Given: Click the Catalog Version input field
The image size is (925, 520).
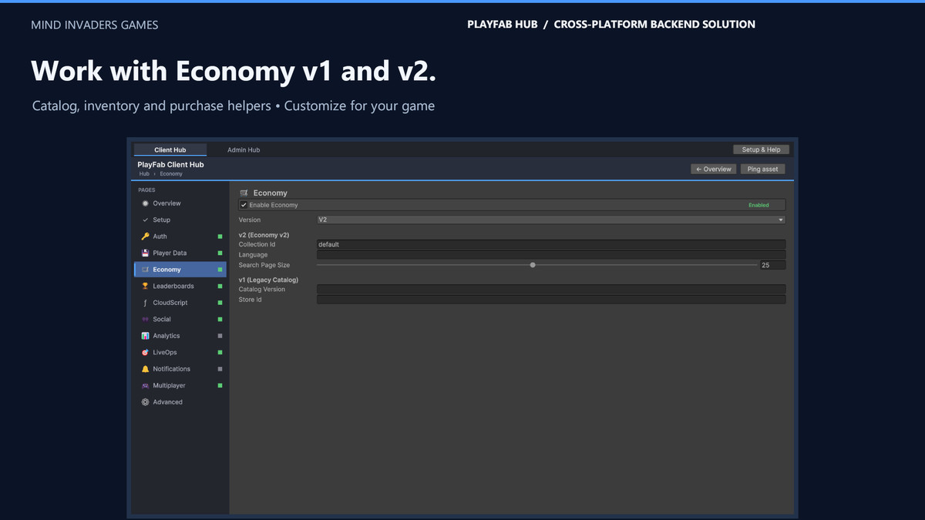Looking at the screenshot, I should pyautogui.click(x=551, y=290).
